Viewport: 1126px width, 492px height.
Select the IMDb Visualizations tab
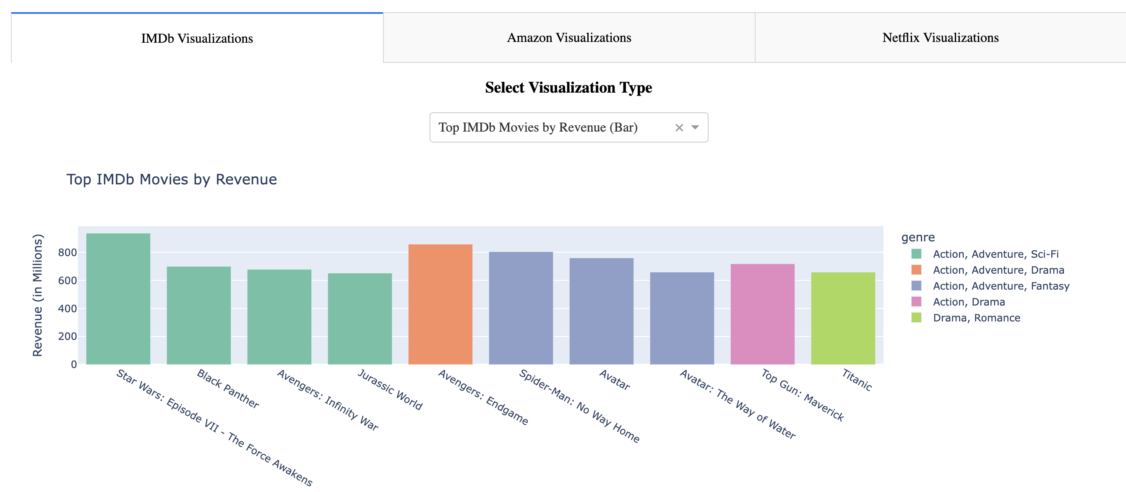tap(197, 38)
